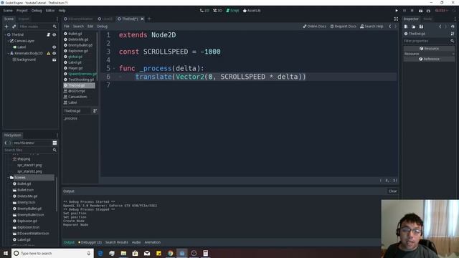Image resolution: width=459 pixels, height=258 pixels.
Task: Open Search Results bottom panel
Action: 116,242
